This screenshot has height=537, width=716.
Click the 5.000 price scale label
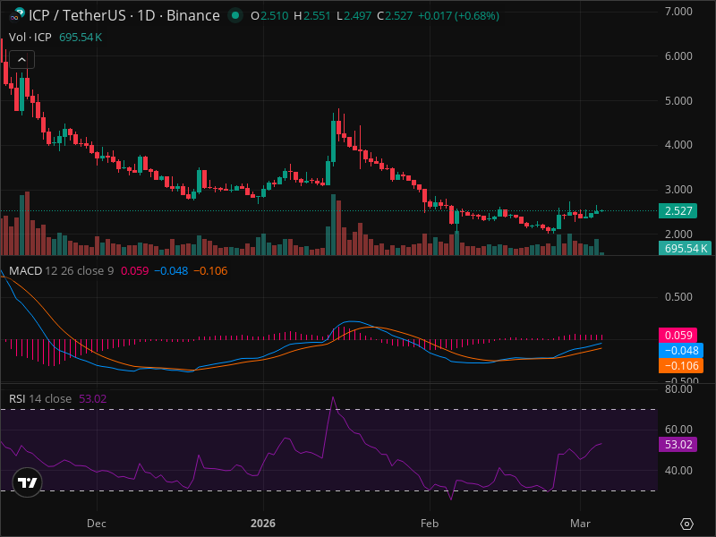click(678, 101)
